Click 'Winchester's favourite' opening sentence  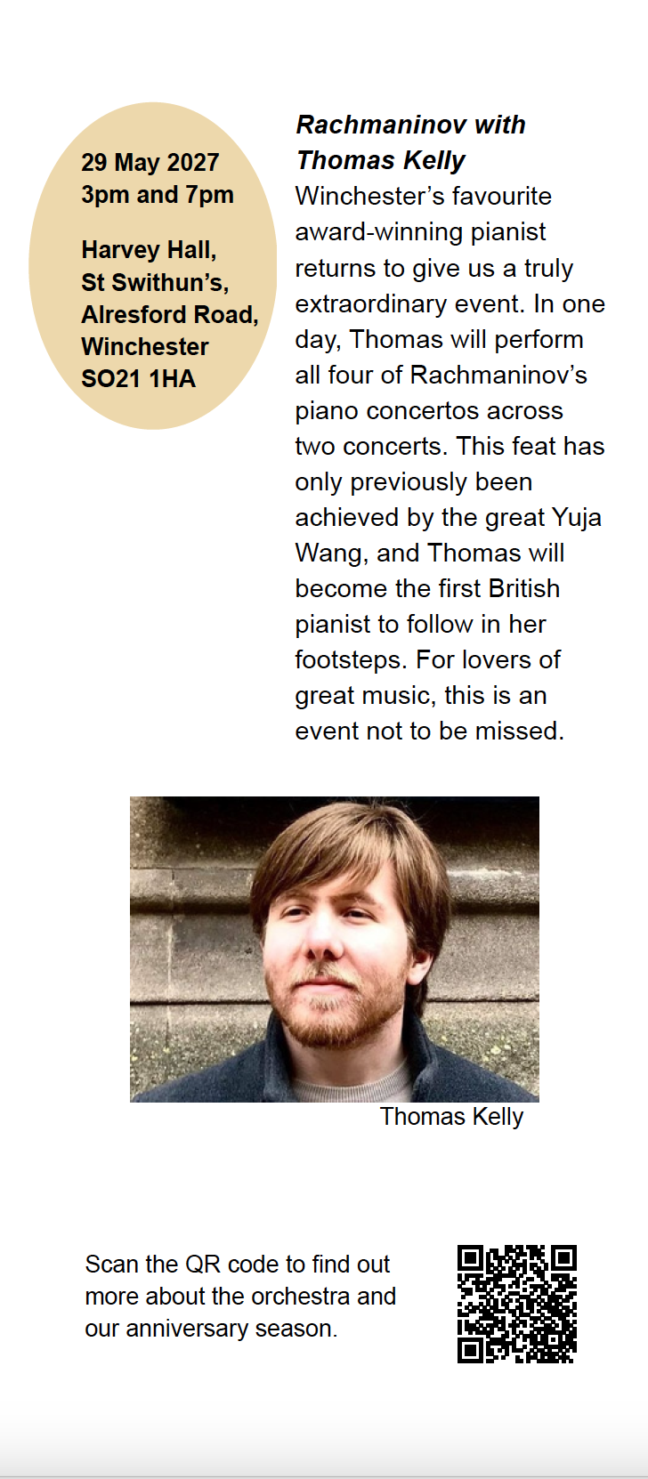(424, 196)
